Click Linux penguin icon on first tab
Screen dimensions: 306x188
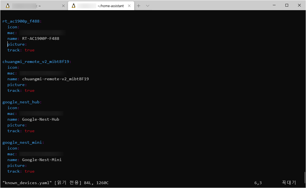coord(8,6)
